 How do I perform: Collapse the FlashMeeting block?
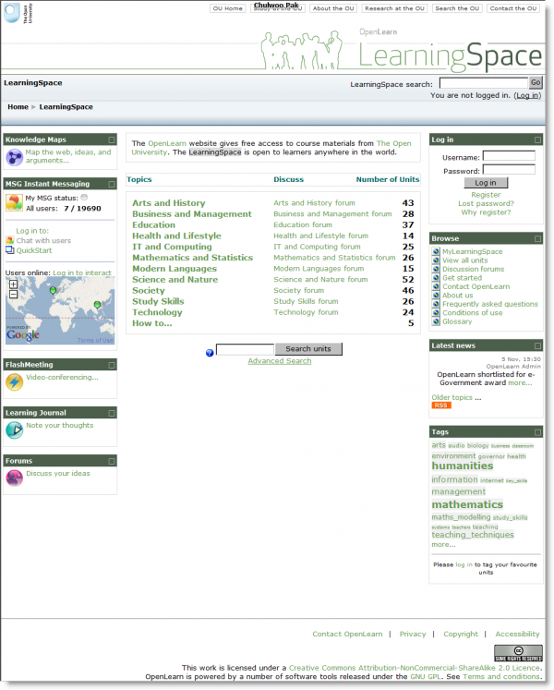pyautogui.click(x=112, y=365)
